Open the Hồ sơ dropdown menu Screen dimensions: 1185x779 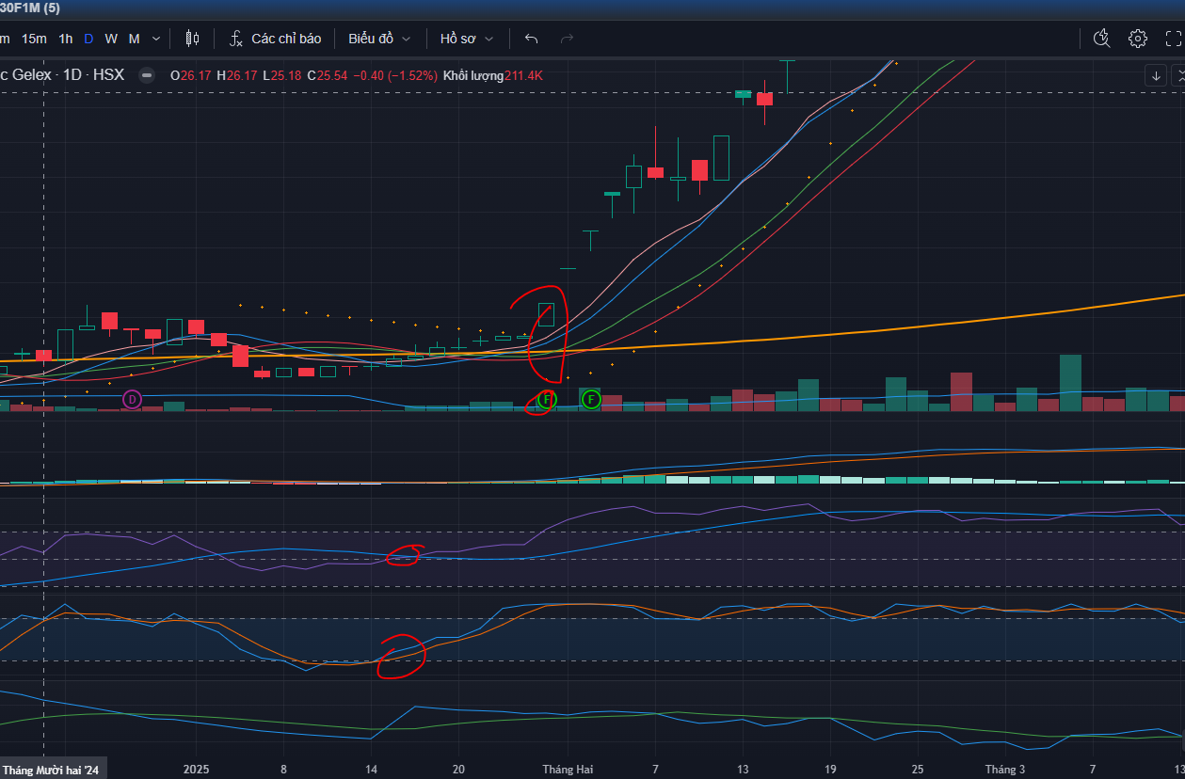465,39
